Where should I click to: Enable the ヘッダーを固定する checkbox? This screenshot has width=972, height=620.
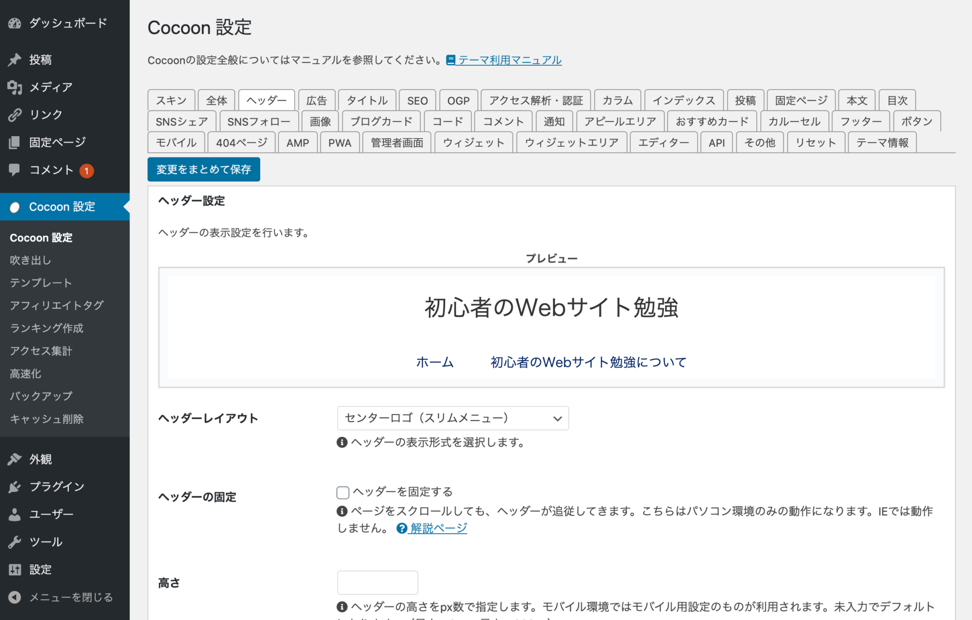[x=343, y=492]
